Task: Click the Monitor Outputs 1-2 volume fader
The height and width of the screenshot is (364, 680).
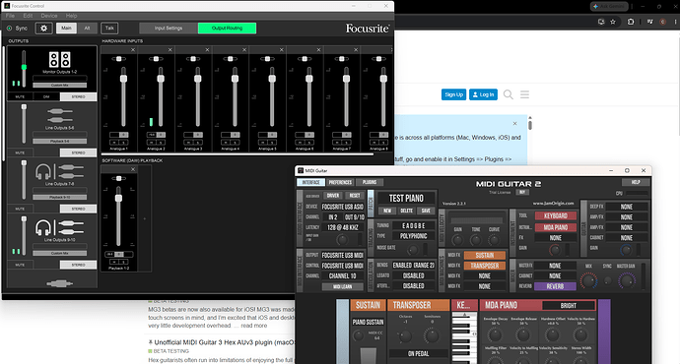Action: coord(24,67)
